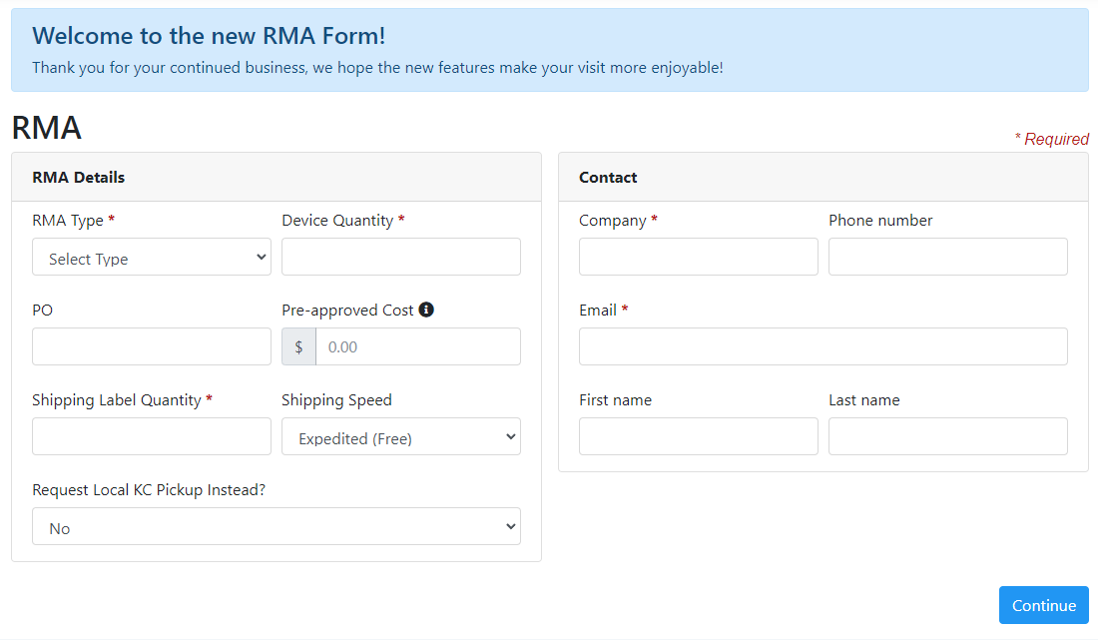Click the Last name input field
Screen dimensions: 1098x640
pos(948,436)
